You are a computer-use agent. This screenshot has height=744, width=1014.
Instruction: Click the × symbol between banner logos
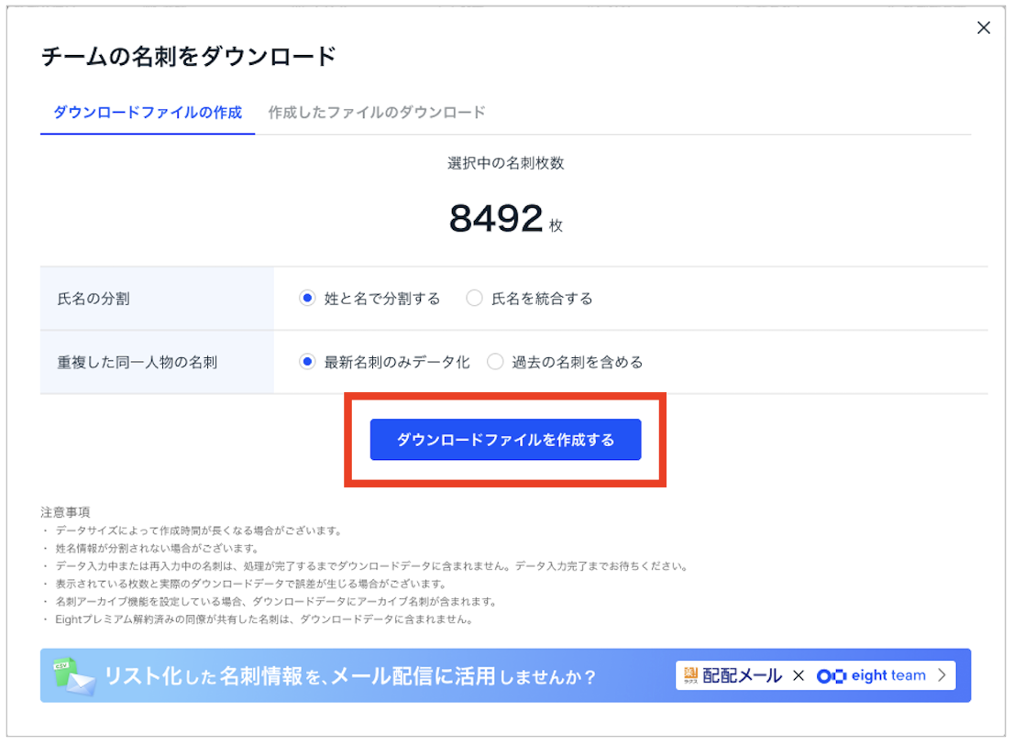coord(799,676)
